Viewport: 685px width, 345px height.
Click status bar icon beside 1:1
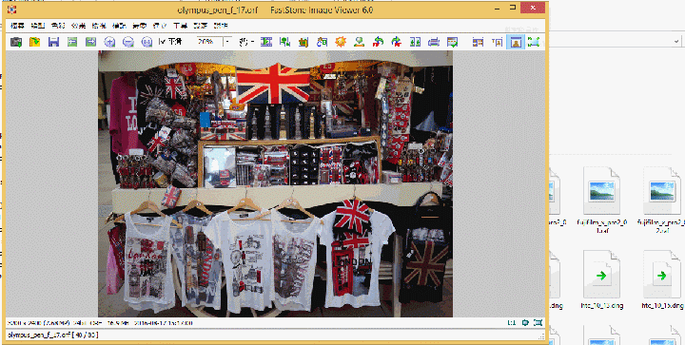click(525, 323)
